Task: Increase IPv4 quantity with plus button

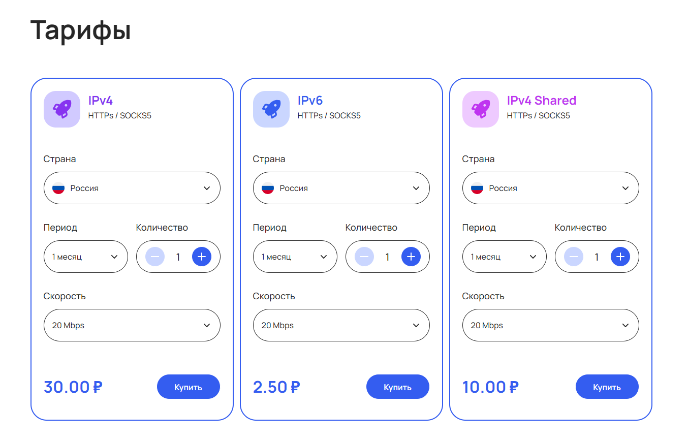Action: (x=202, y=257)
